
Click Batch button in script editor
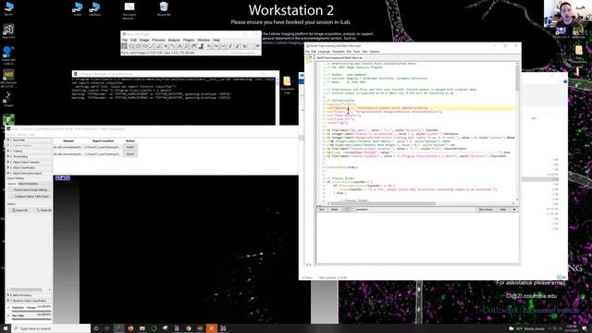click(x=335, y=209)
